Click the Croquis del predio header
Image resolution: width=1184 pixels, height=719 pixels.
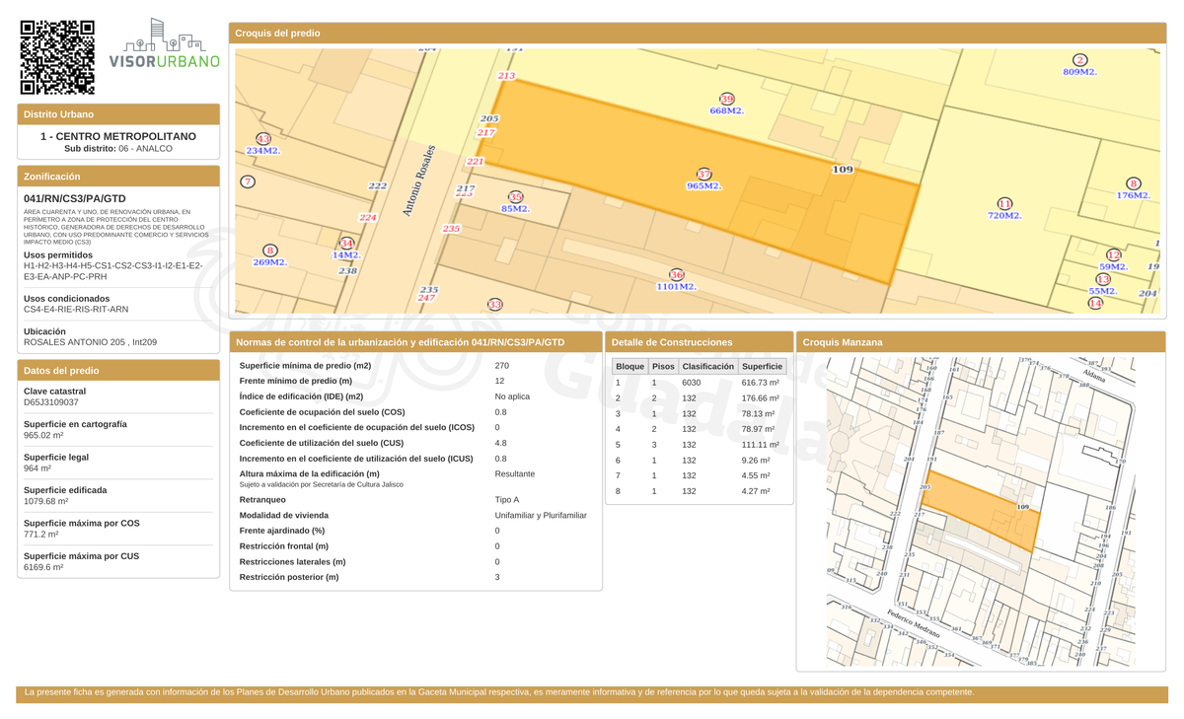(x=698, y=34)
